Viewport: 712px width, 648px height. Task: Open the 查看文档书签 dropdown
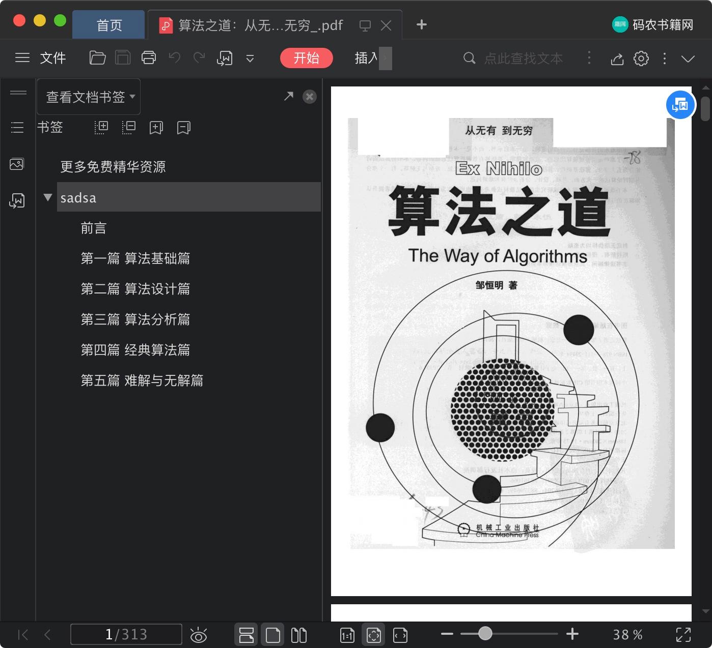[x=89, y=97]
